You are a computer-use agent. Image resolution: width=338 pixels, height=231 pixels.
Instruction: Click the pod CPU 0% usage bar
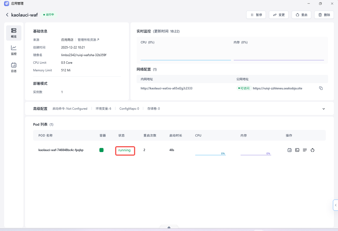pyautogui.click(x=210, y=153)
